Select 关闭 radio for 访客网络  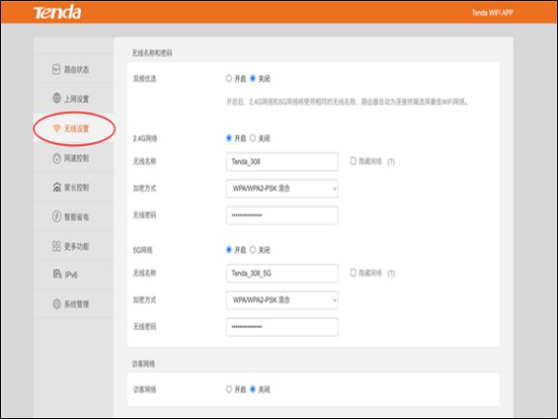253,389
